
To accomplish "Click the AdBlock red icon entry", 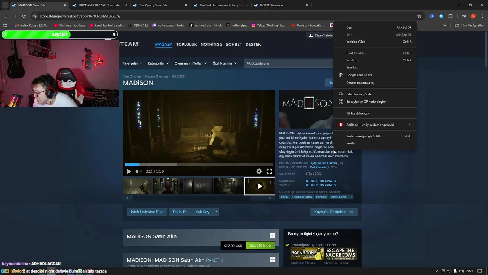I will pyautogui.click(x=341, y=125).
